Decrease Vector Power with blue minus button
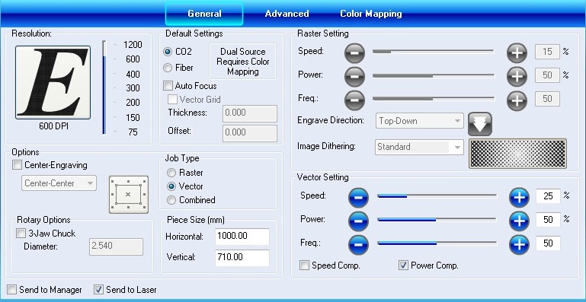The image size is (586, 302). [x=358, y=221]
